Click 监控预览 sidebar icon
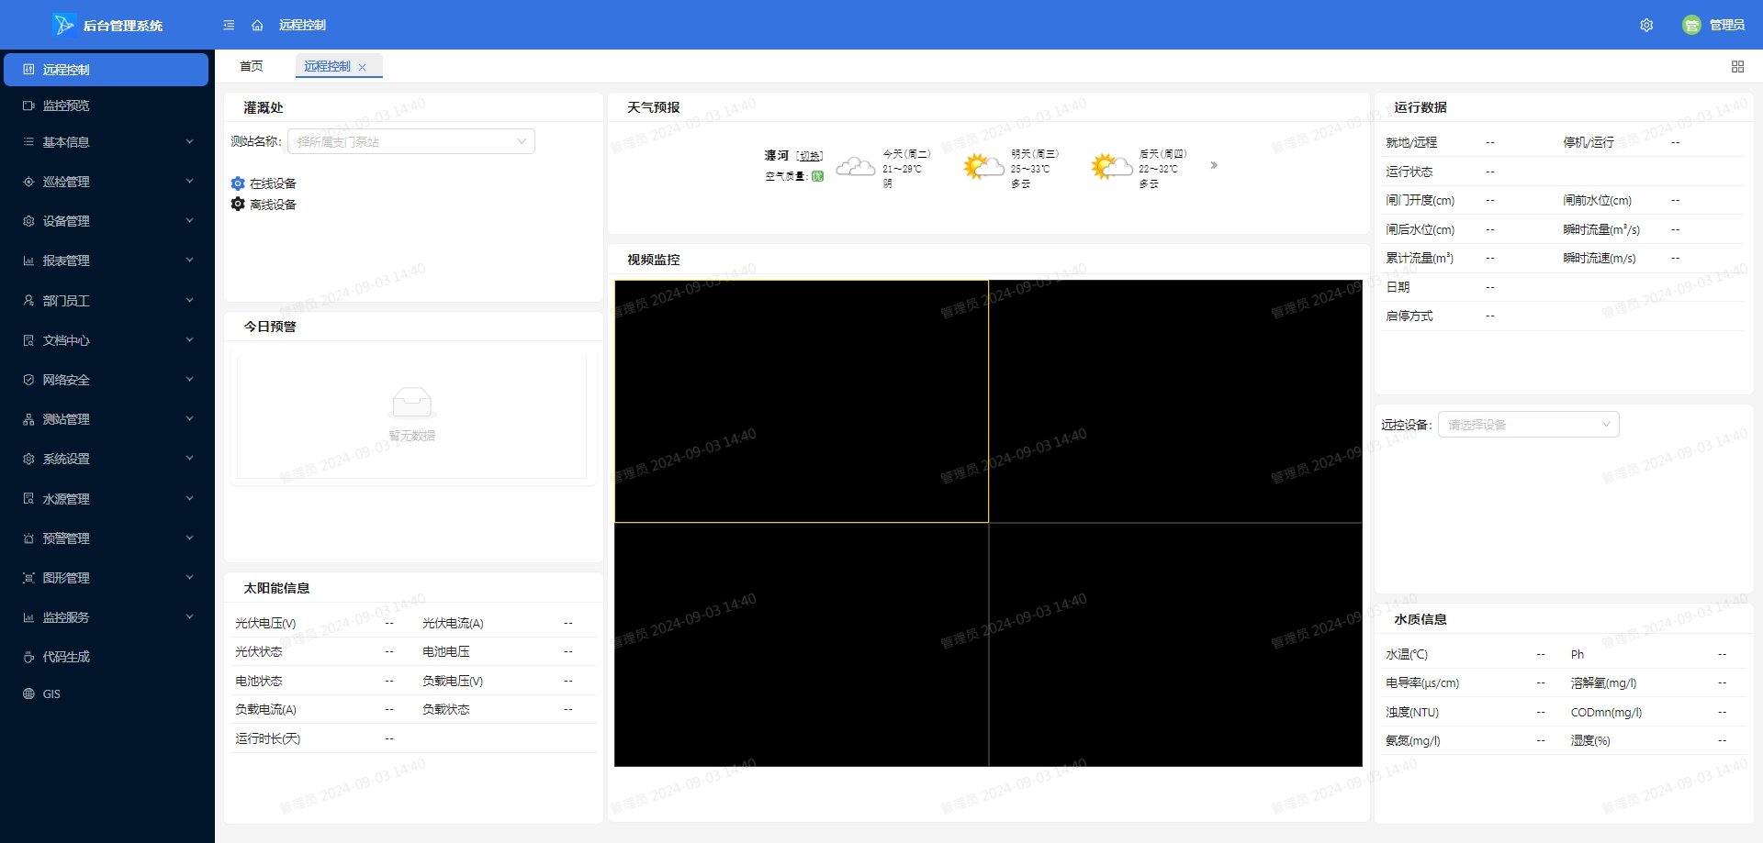Screen dimensions: 1763x843 click(28, 105)
